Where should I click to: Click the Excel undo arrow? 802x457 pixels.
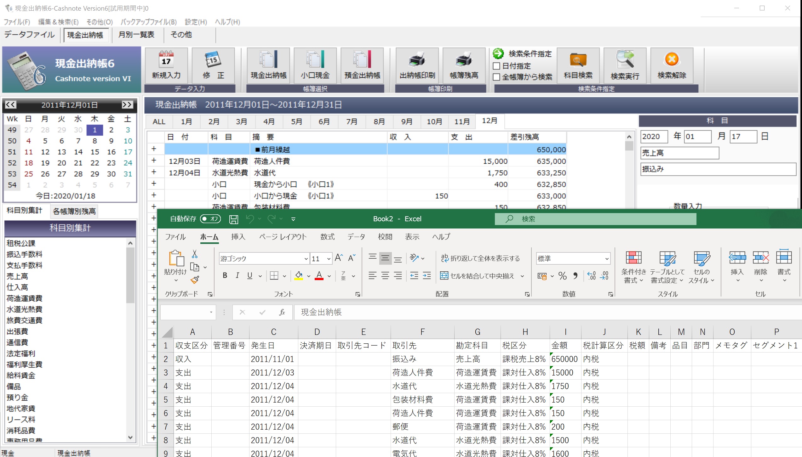tap(250, 219)
